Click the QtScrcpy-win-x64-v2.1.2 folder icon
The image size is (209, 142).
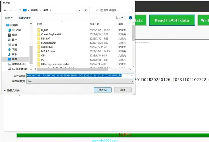click(39, 64)
